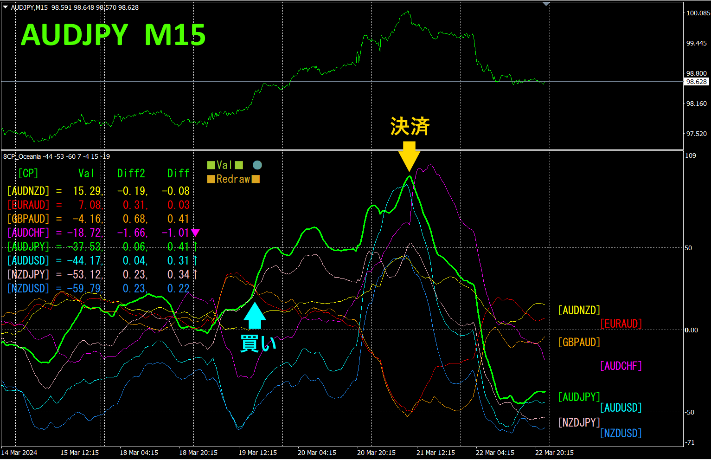The image size is (711, 460).
Task: Click the [AUDJPY] line label at chart right
Action: [x=579, y=397]
